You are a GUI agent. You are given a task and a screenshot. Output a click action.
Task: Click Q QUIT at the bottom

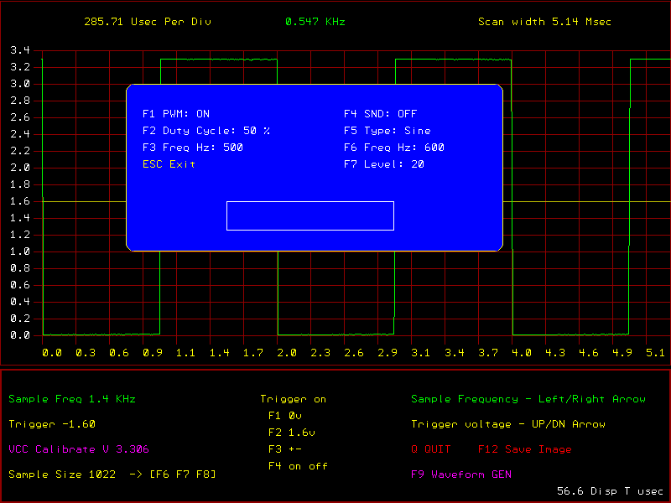click(431, 449)
